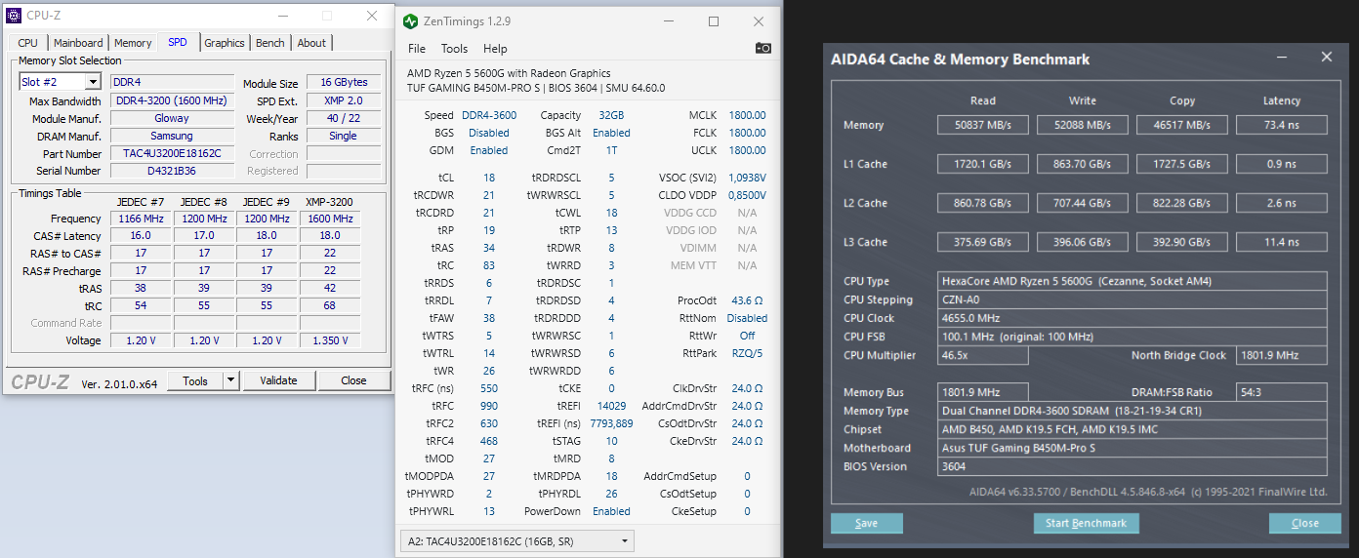Maximize the ZenTimings window
1359x558 pixels.
tap(714, 21)
